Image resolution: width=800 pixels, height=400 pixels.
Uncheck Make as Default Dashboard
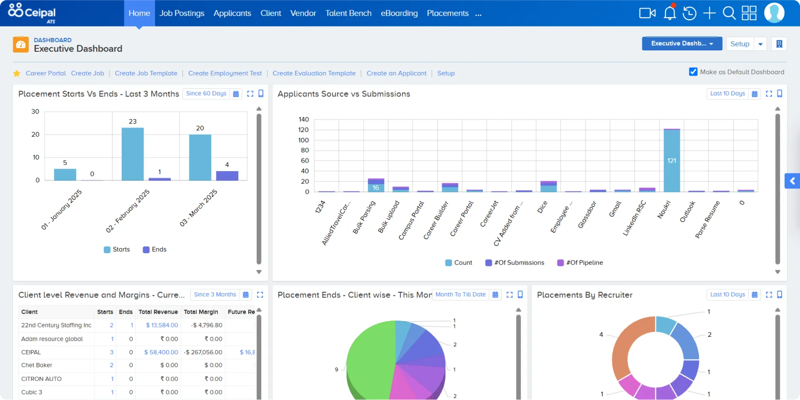click(x=693, y=72)
